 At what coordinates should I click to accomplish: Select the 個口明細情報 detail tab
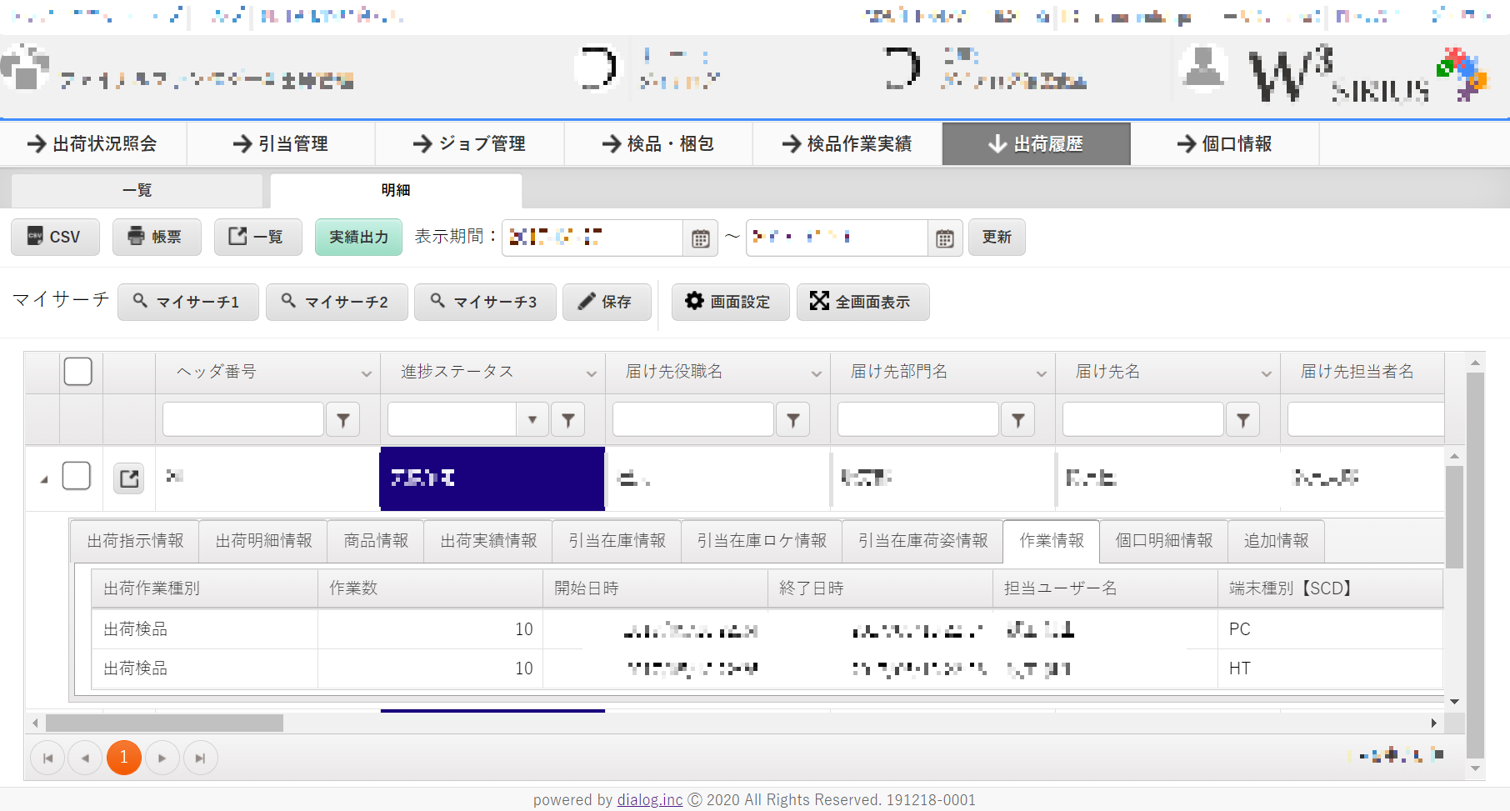1164,541
